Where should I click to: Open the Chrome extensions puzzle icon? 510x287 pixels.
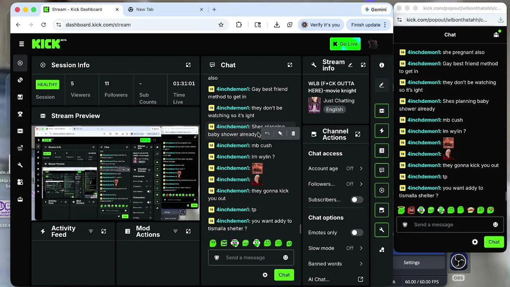(239, 25)
